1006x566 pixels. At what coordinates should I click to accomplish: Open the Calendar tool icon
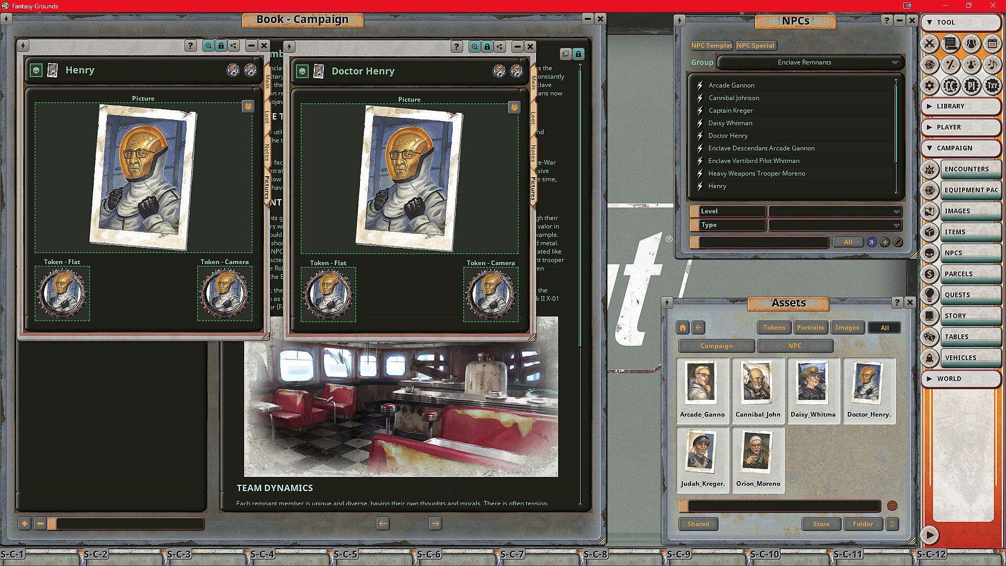pos(992,43)
